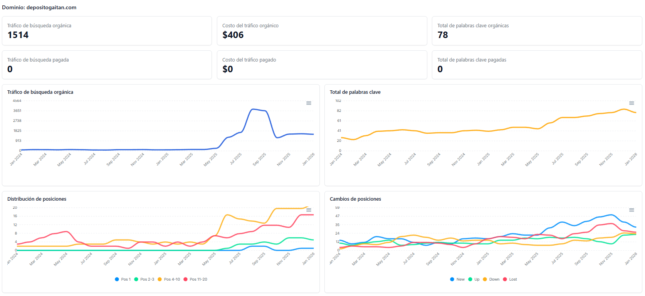This screenshot has width=645, height=296.
Task: Click the Total de palabras clave orgánicas card
Action: pos(537,31)
